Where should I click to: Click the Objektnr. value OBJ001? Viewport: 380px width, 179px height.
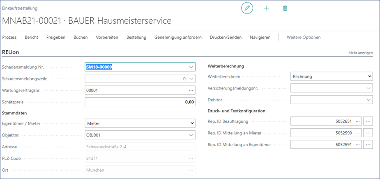coord(93,135)
